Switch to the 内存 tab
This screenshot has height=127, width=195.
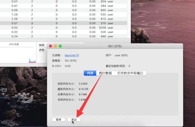click(x=90, y=73)
